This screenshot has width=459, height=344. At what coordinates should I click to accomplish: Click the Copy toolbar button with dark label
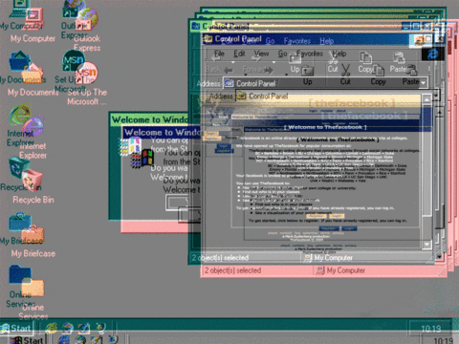[x=378, y=74]
